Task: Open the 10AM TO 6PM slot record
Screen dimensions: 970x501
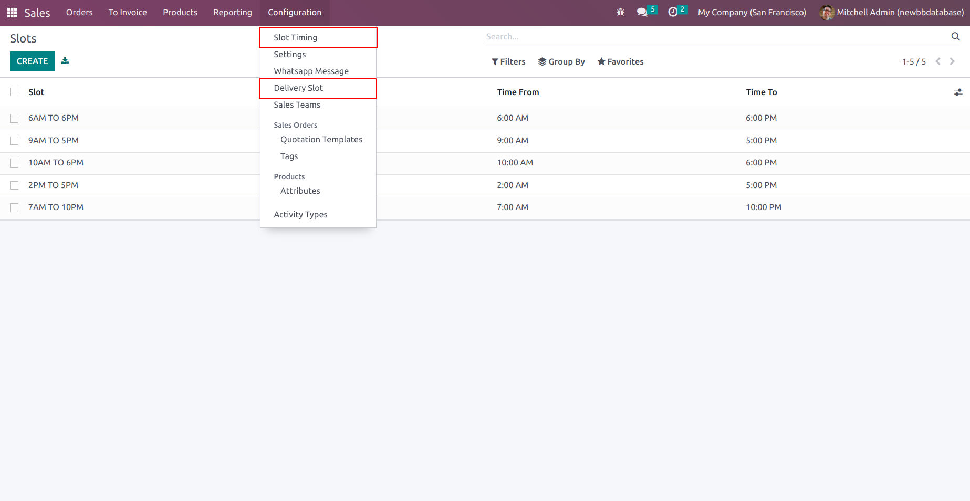Action: [56, 163]
